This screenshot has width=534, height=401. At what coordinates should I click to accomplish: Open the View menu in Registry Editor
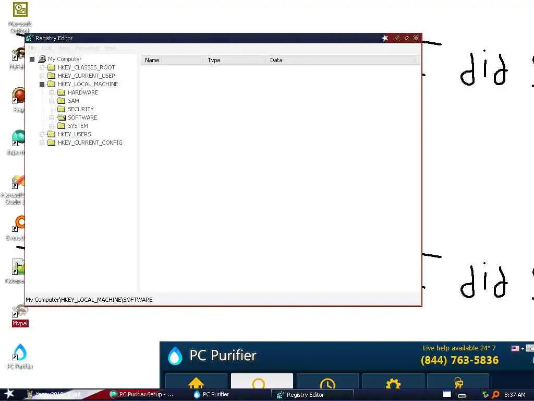tap(64, 48)
